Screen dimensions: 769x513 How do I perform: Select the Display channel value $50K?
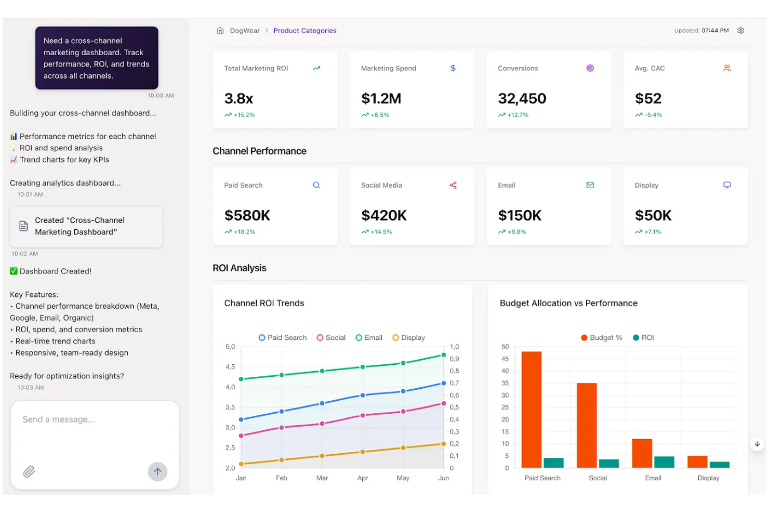pyautogui.click(x=653, y=215)
